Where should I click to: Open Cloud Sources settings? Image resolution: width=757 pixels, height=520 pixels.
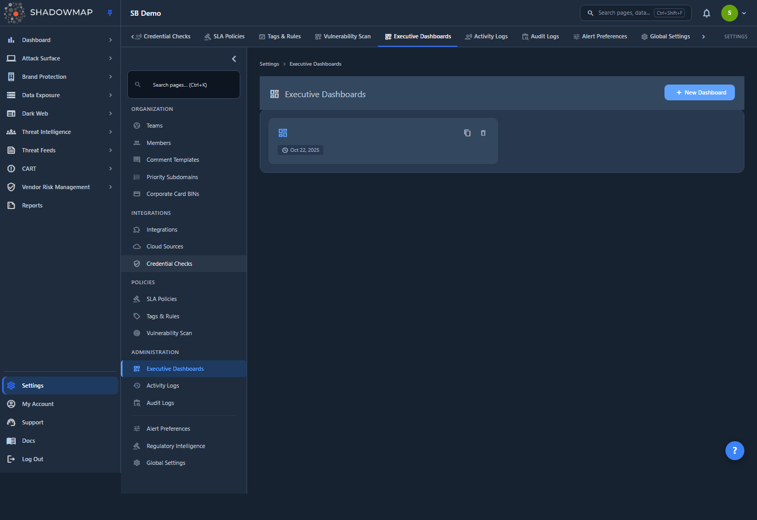(x=183, y=246)
